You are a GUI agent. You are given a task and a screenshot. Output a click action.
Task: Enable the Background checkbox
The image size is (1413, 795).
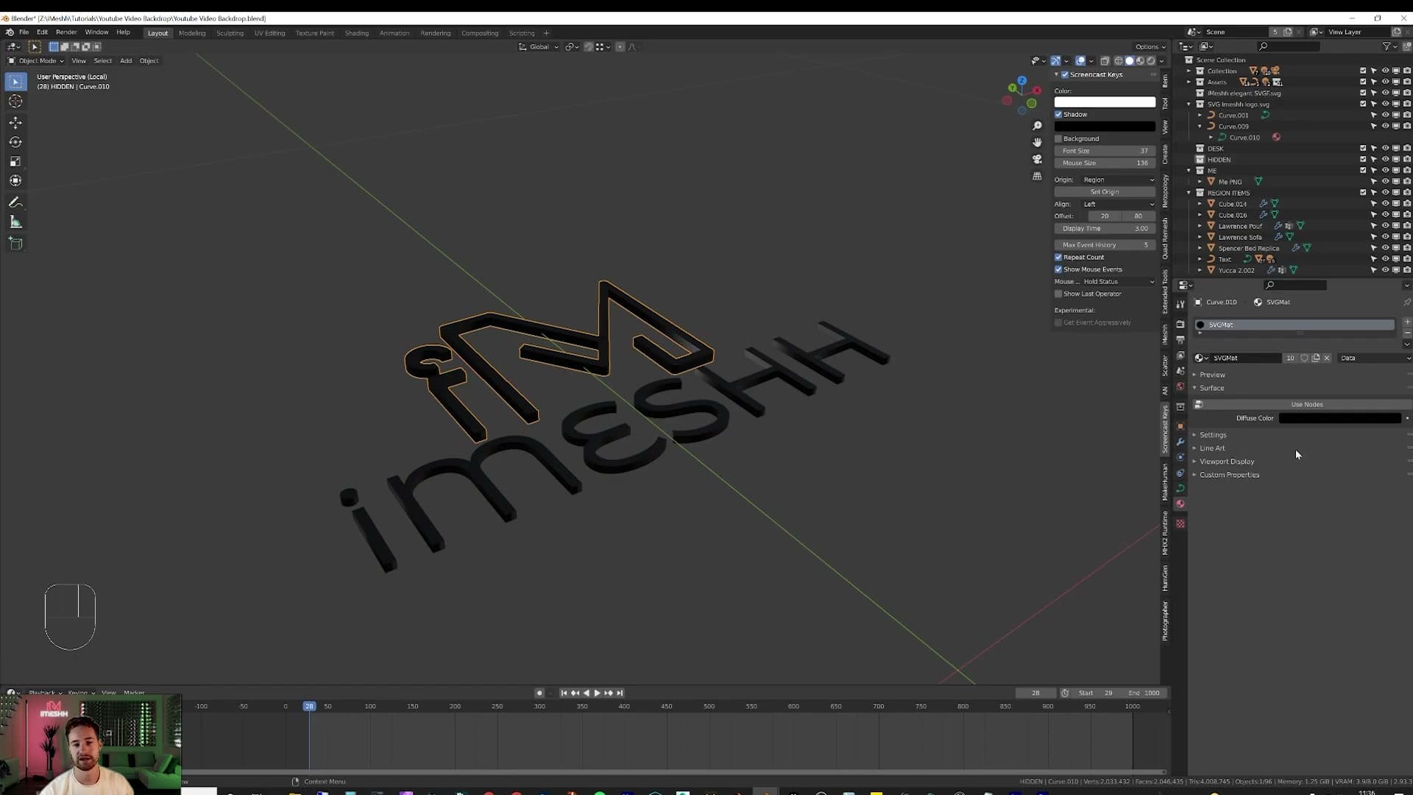[1058, 138]
